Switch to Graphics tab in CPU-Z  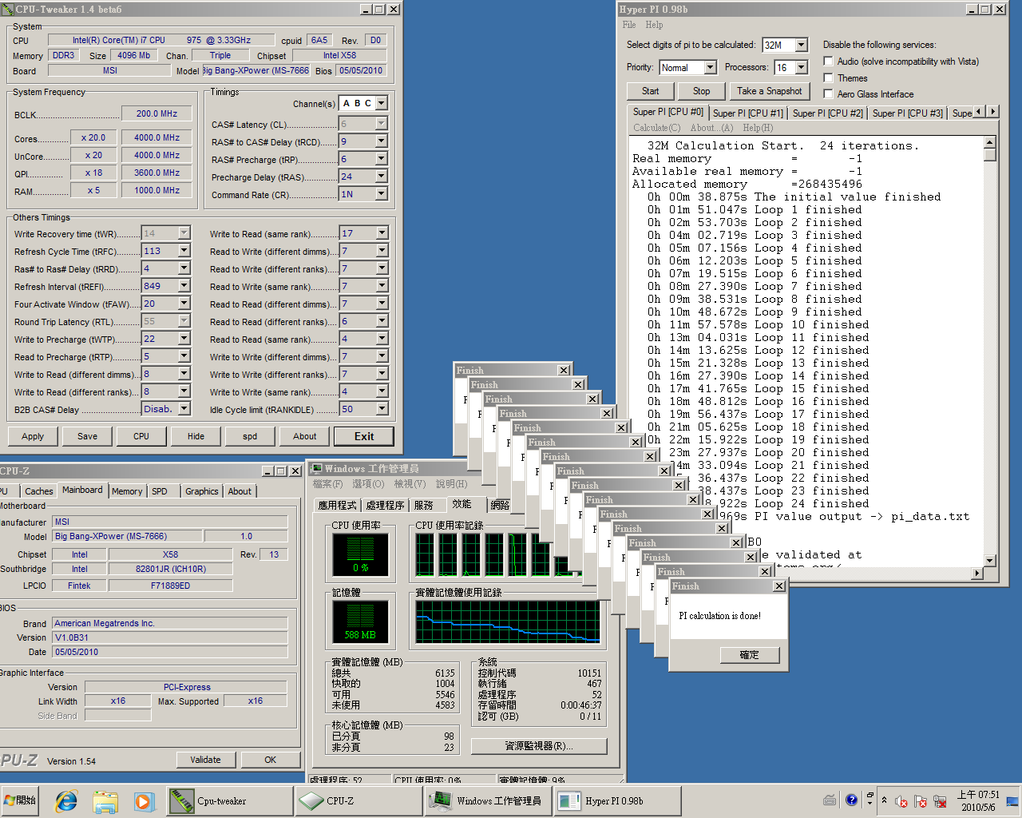click(202, 491)
